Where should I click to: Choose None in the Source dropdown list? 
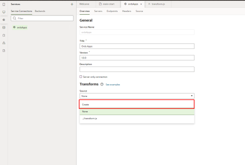coord(137,111)
